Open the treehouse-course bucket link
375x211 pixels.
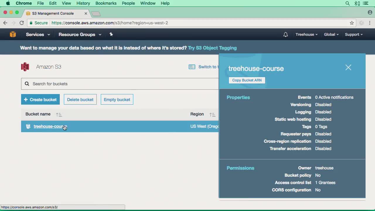pyautogui.click(x=50, y=126)
